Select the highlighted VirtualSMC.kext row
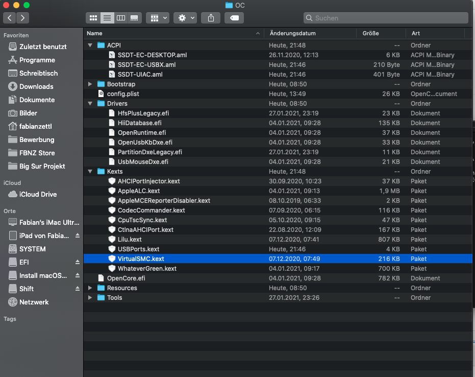The height and width of the screenshot is (377, 475). pyautogui.click(x=278, y=258)
